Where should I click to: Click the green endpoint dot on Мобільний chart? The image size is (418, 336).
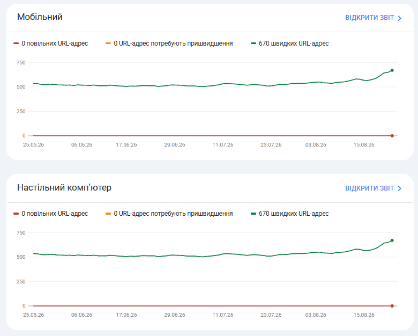point(392,70)
